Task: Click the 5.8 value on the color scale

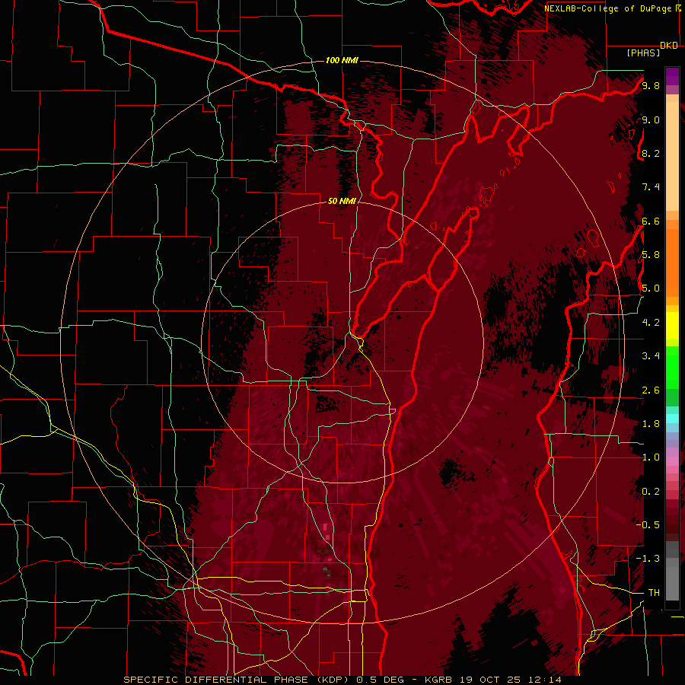Action: (x=651, y=255)
